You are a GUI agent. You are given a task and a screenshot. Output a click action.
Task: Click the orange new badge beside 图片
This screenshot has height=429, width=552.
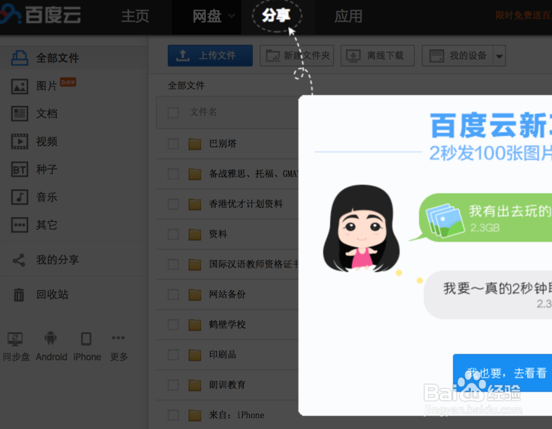coord(68,82)
